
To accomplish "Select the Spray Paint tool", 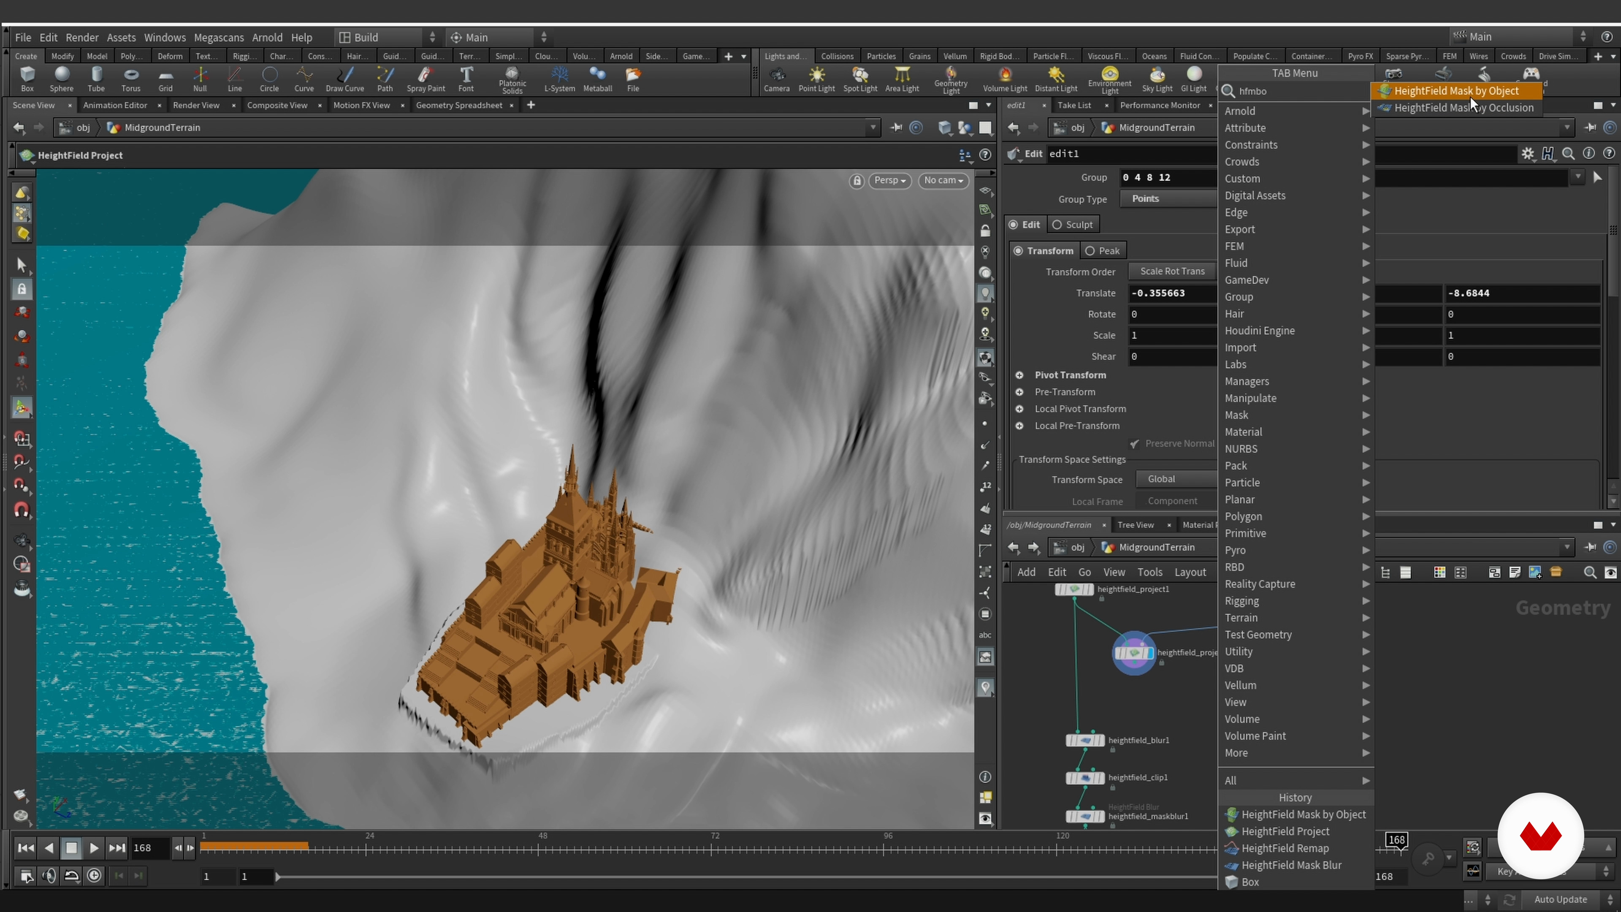I will [x=426, y=79].
